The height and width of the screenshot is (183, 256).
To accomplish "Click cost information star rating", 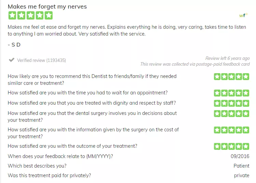I will click(x=231, y=130).
